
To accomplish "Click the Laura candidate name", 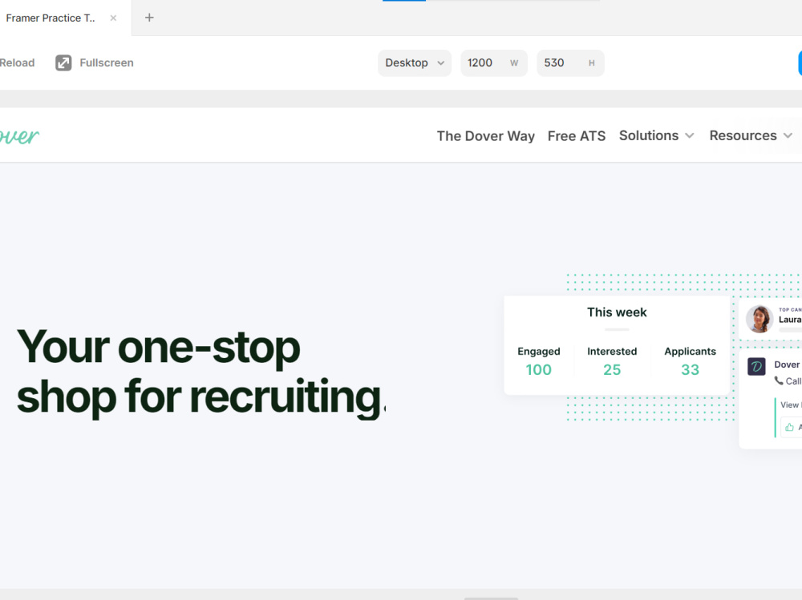I will [790, 320].
